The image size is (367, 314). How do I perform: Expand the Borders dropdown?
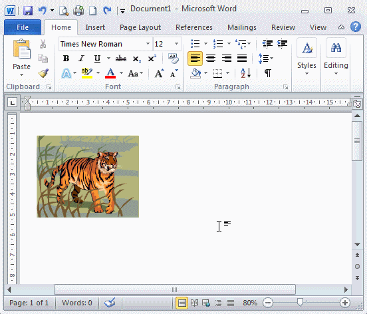pos(227,73)
